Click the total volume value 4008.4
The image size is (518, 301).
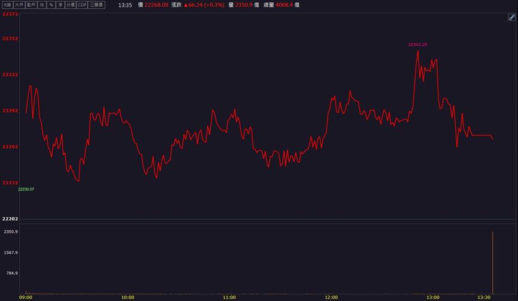283,5
